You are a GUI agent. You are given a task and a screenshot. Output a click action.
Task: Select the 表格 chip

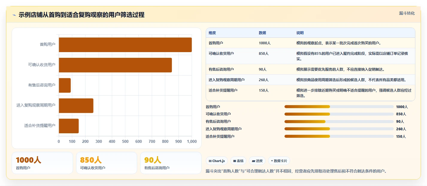[238, 161]
